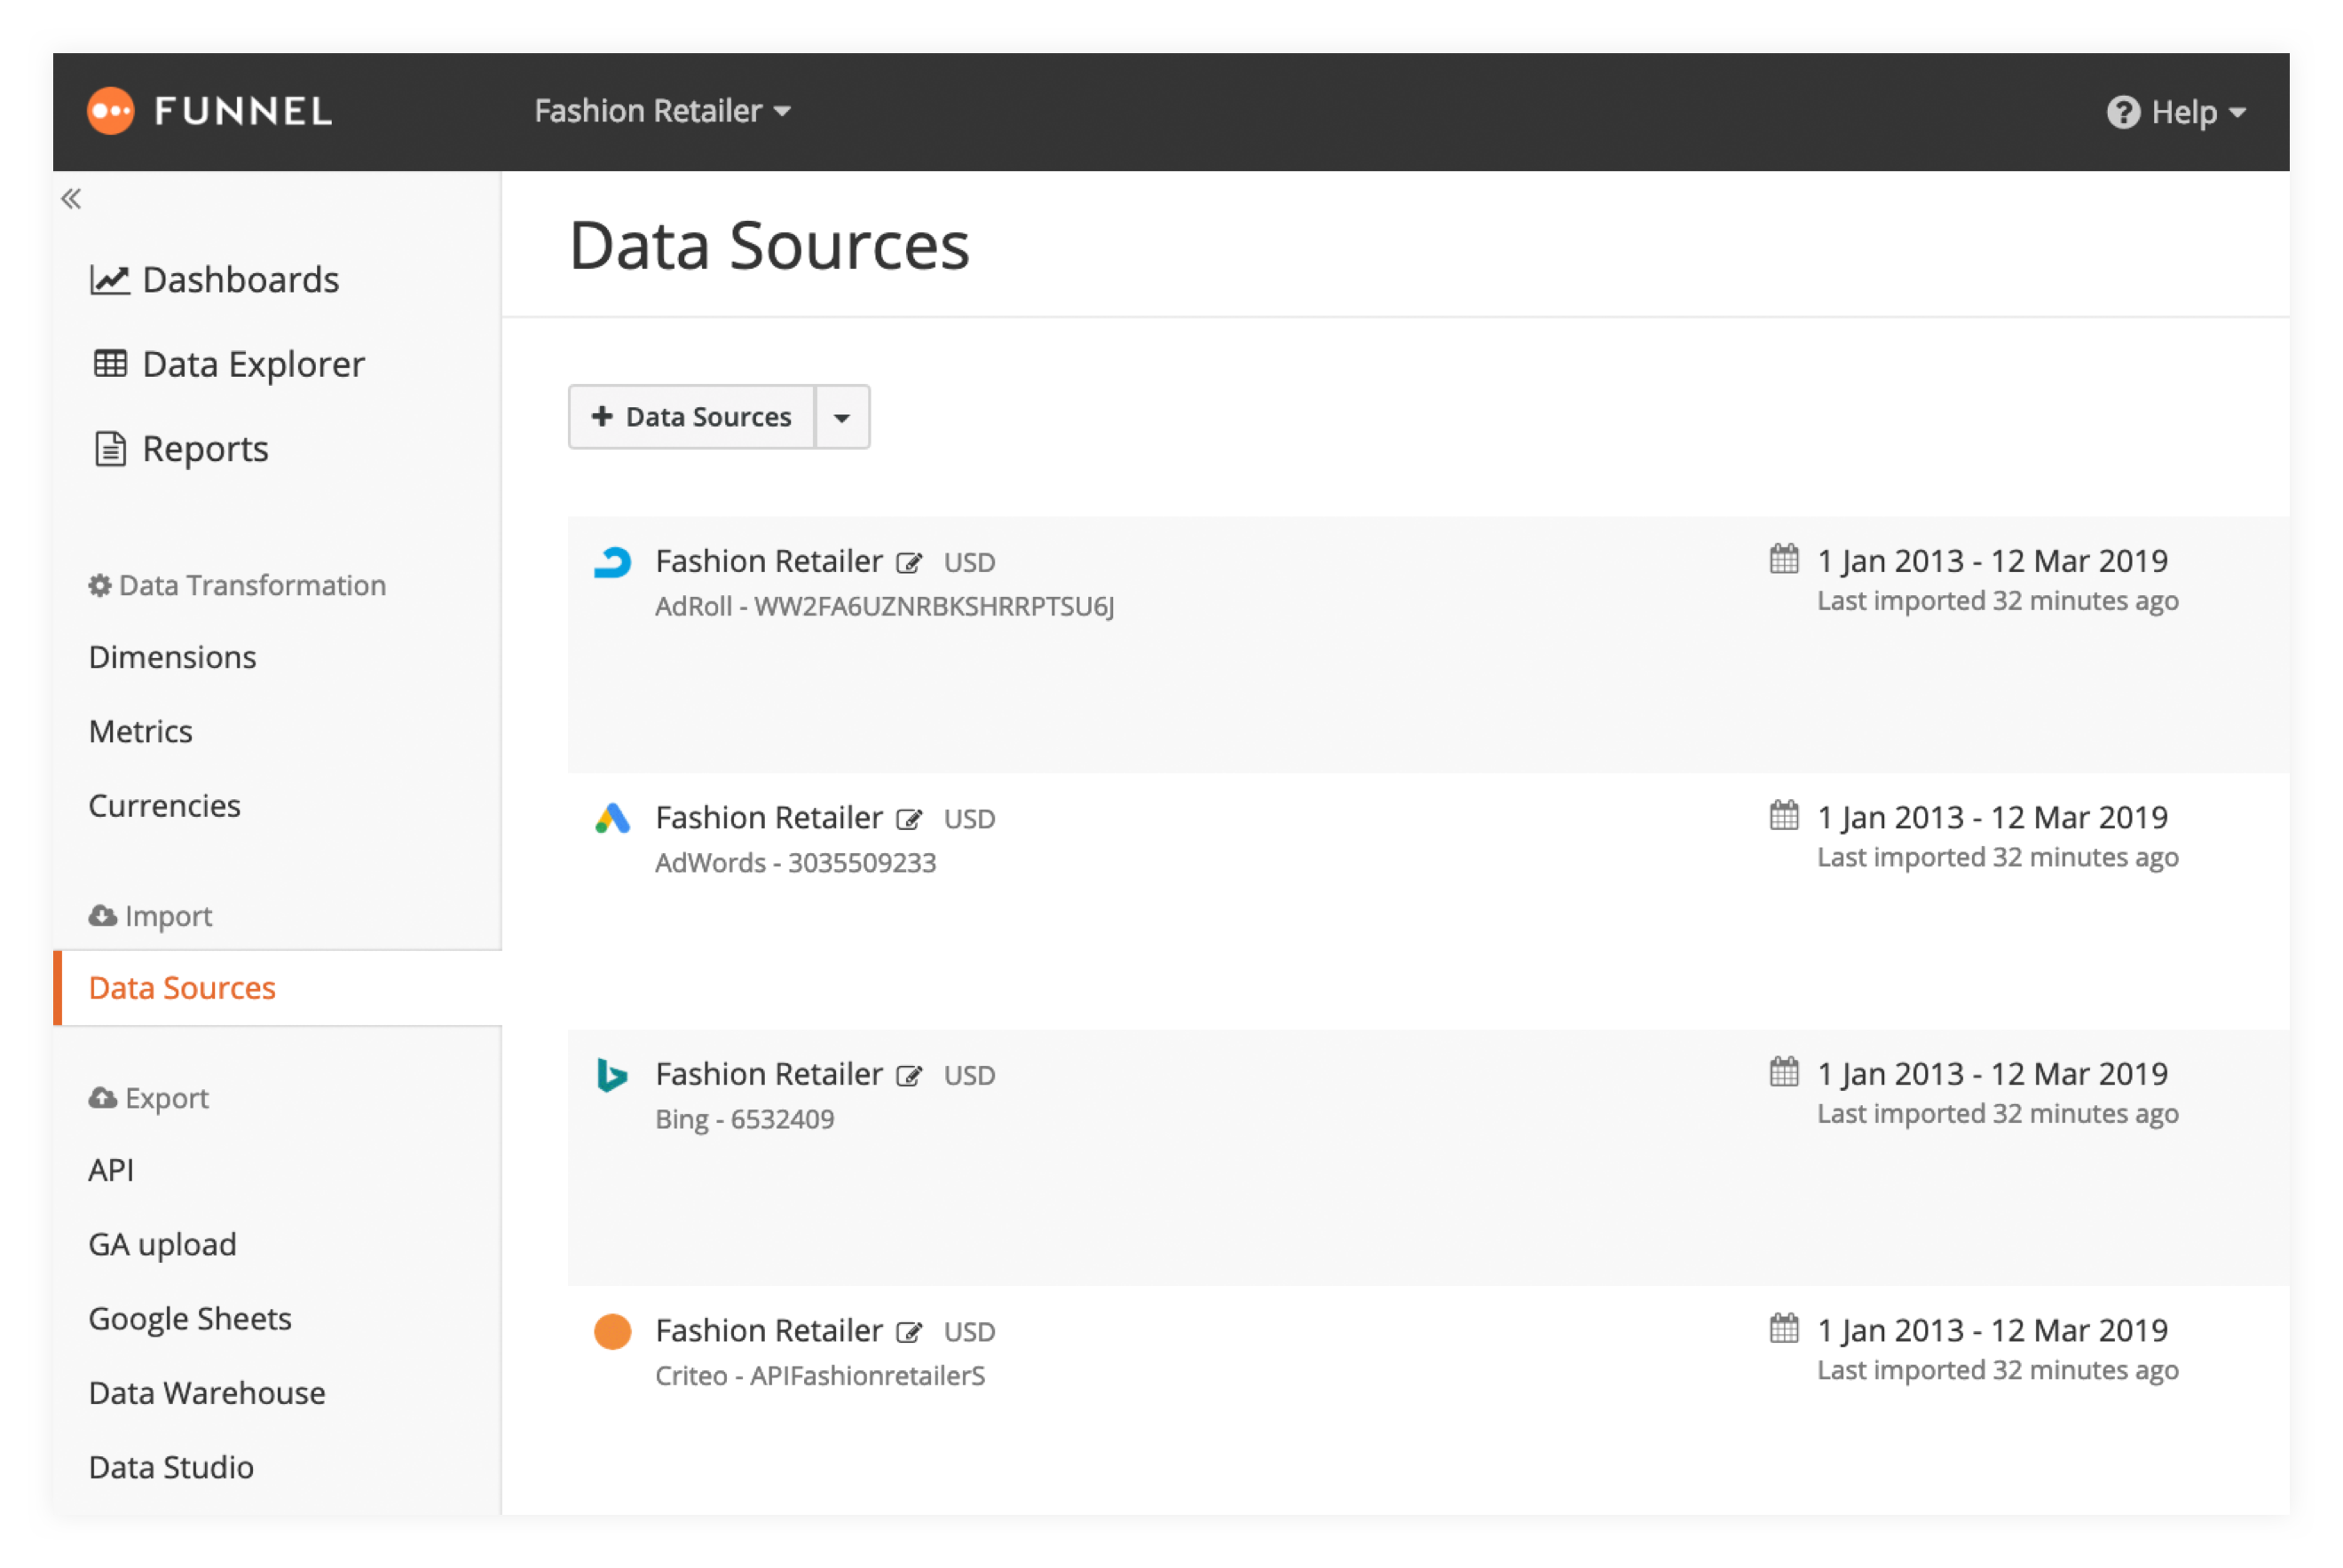Screen dimensions: 2343x1568
Task: Open the Fashion Retailer account dropdown
Action: point(662,111)
